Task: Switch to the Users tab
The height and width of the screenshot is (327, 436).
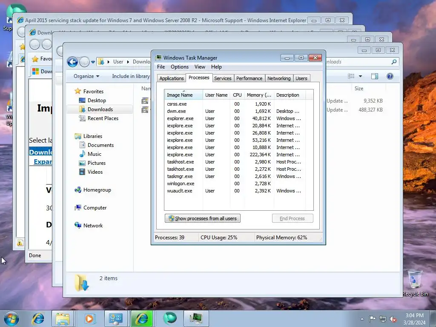Action: pos(301,78)
